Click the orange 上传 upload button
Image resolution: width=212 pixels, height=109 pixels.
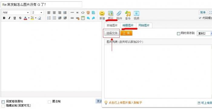point(126,33)
